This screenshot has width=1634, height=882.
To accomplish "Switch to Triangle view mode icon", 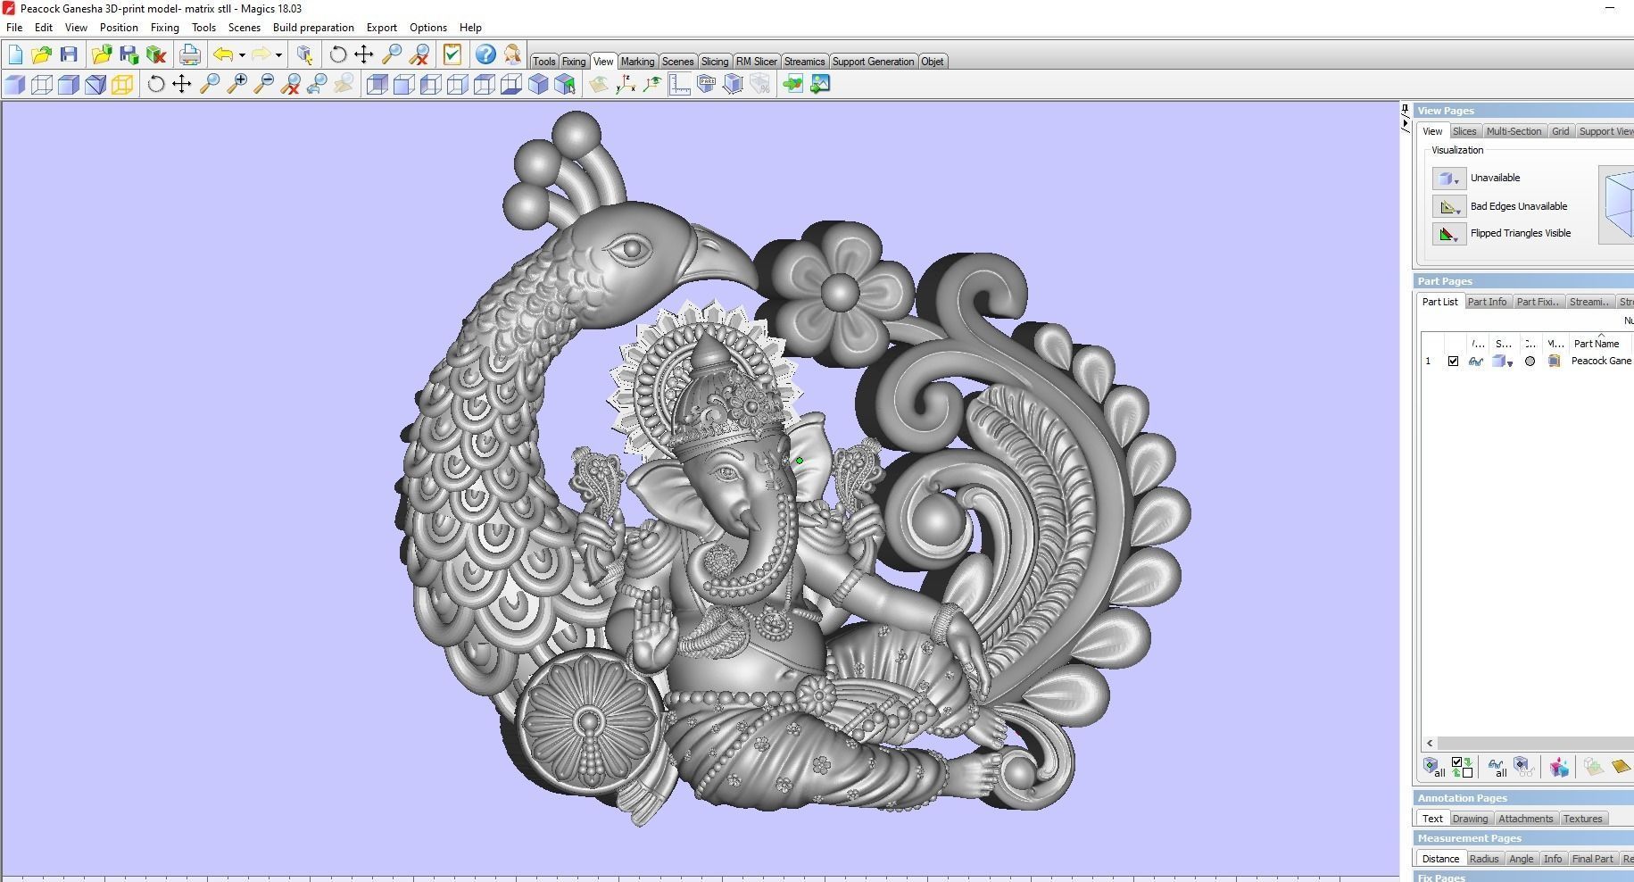I will tap(95, 84).
